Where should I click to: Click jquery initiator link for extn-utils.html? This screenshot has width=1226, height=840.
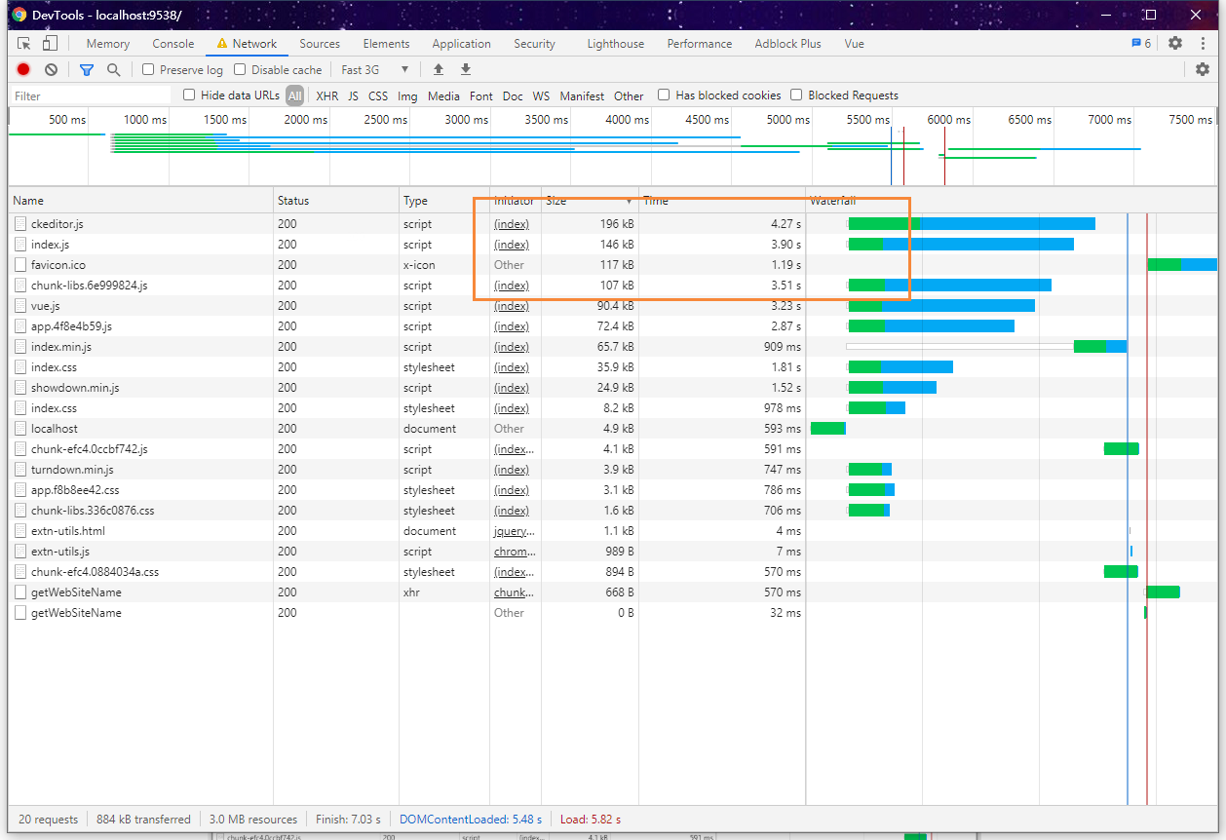point(515,531)
